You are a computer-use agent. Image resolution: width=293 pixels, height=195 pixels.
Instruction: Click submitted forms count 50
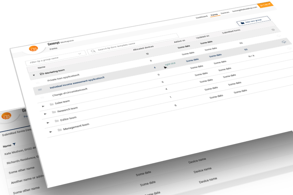click(246, 49)
